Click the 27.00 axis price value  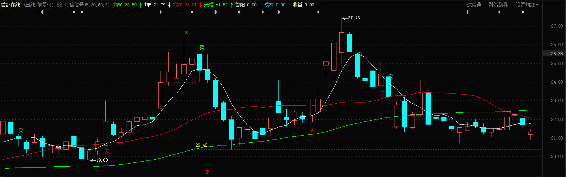(x=557, y=26)
